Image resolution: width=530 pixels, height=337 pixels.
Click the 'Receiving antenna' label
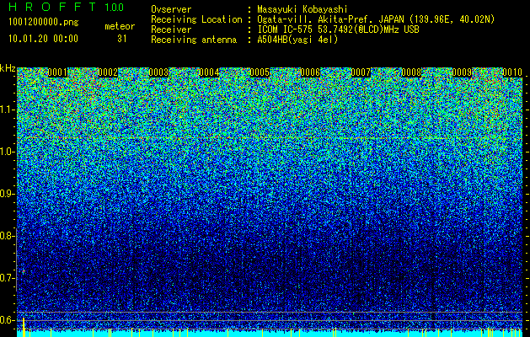pyautogui.click(x=194, y=40)
